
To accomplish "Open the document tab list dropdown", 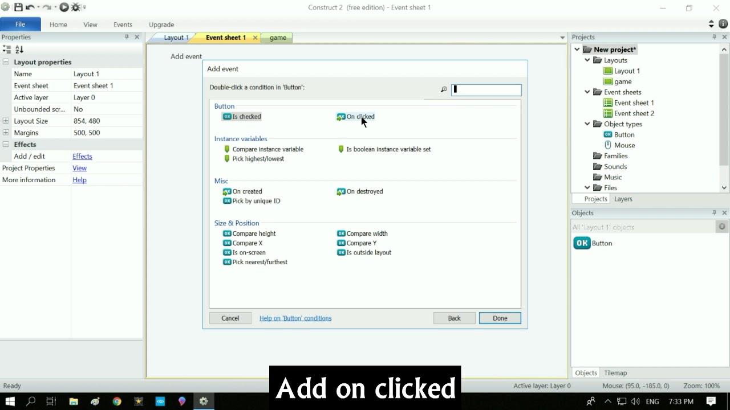I will 562,38.
